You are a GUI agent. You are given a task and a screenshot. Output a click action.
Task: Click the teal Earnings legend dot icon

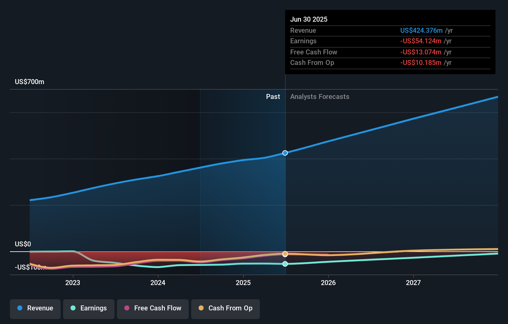(72, 309)
